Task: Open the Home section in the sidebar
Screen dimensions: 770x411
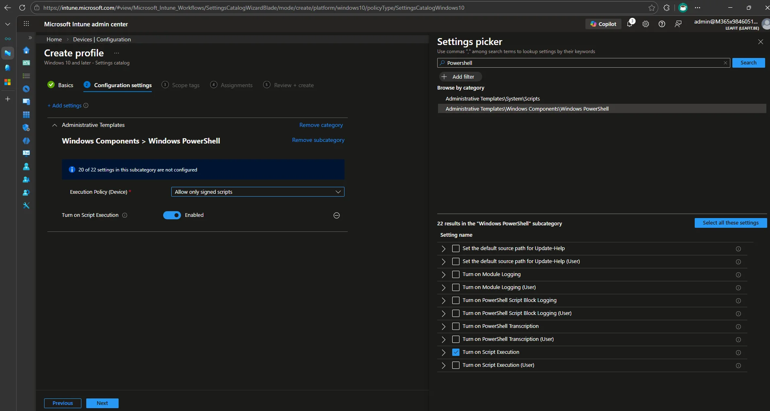Action: click(26, 50)
